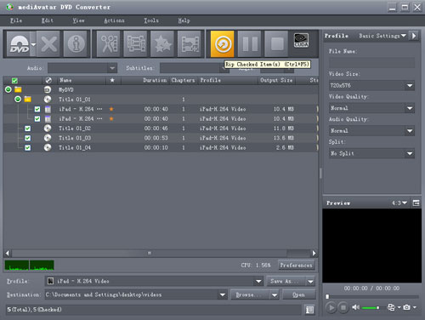Open preview settings monitor icon
Screen dimensions: 425x320
(x=391, y=307)
